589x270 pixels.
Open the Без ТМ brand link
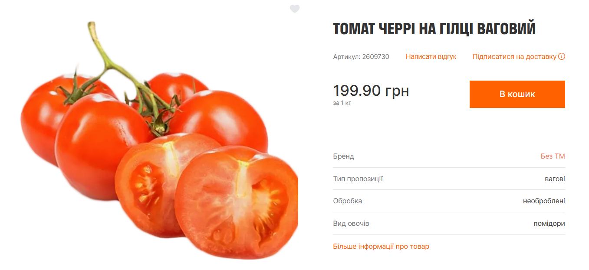[553, 156]
